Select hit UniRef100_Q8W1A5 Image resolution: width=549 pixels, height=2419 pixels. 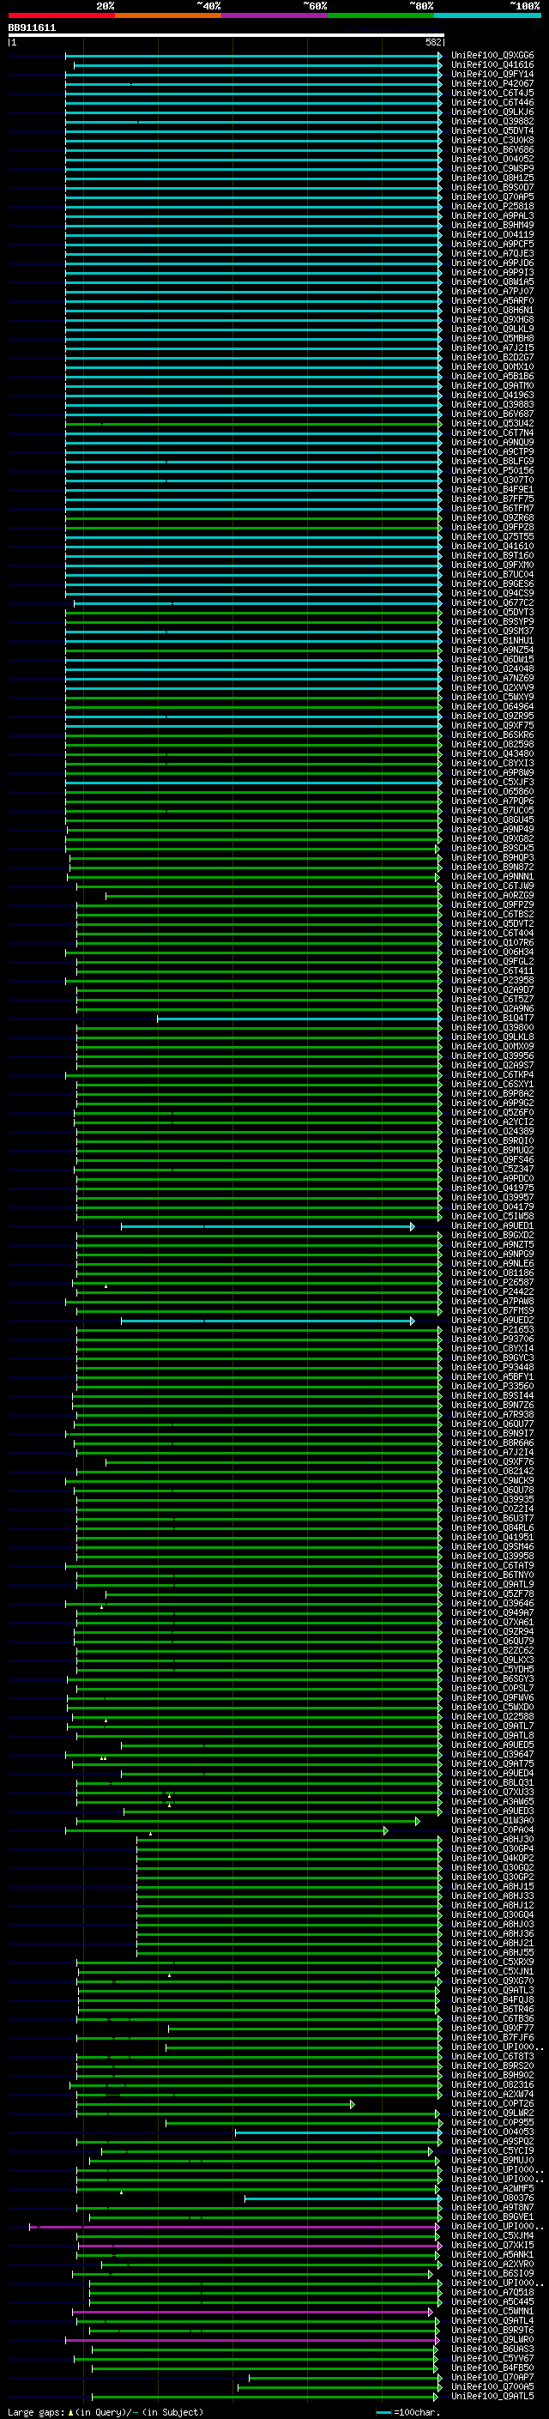coord(492,281)
